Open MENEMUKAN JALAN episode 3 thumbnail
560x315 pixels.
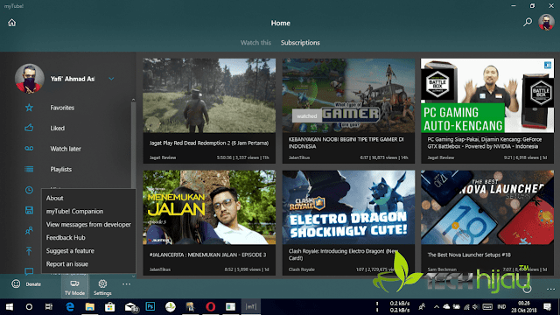coord(209,207)
